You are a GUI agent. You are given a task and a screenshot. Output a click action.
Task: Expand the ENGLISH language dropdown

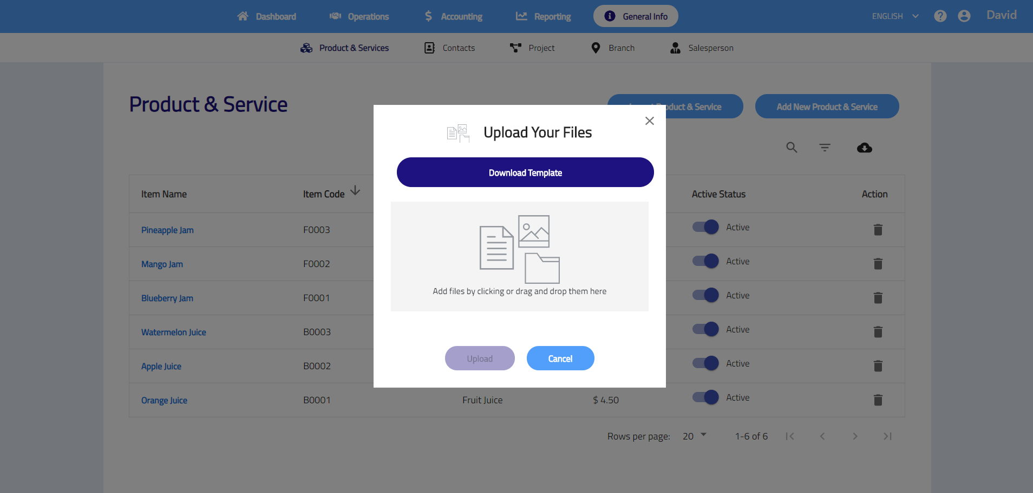pos(895,16)
